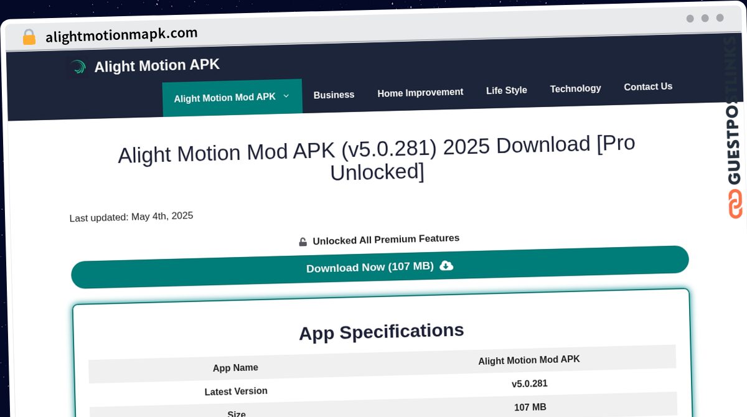Open the Life Style menu item
747x417 pixels.
[507, 90]
